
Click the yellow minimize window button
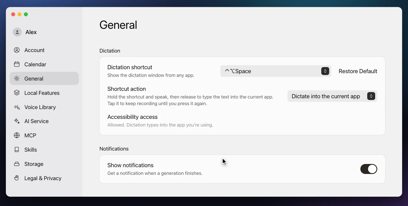pos(20,14)
